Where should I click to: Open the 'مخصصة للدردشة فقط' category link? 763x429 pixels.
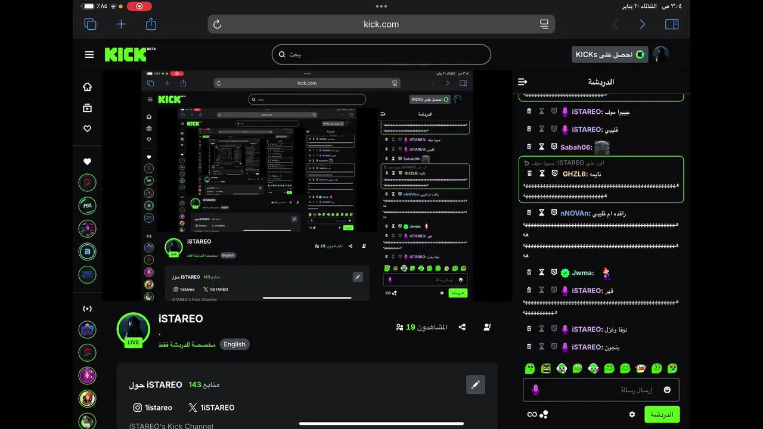(187, 344)
